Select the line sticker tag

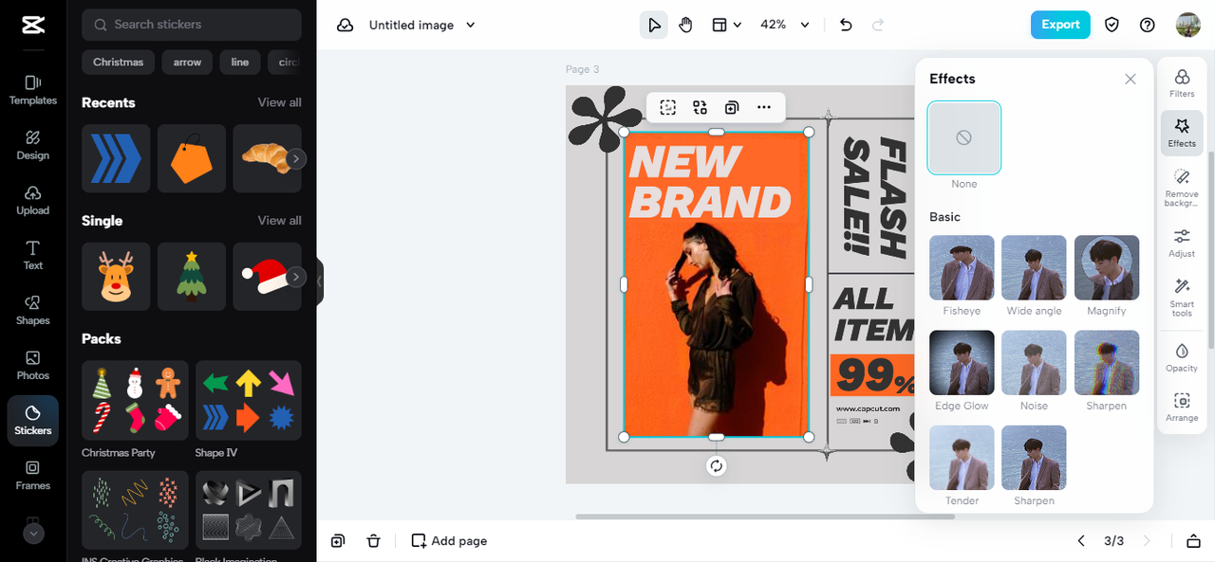[x=240, y=63]
